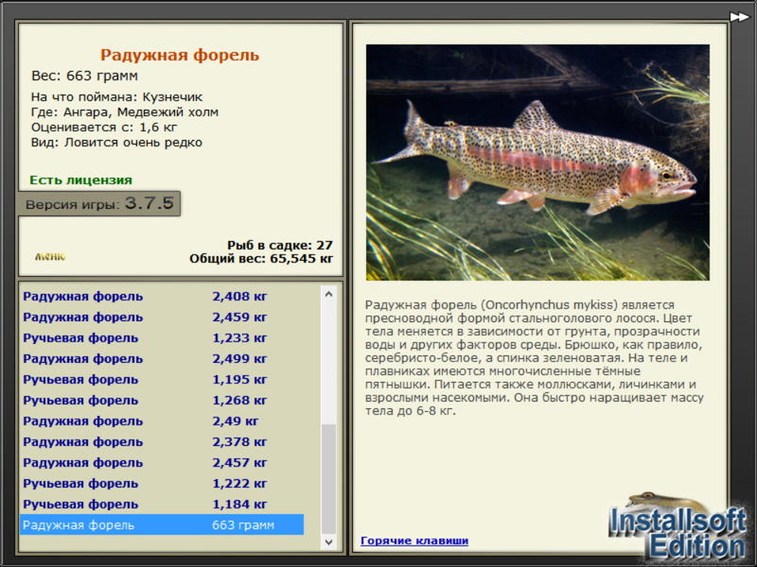The width and height of the screenshot is (757, 567).
Task: Click the fish list scrollbar thumb
Action: pyautogui.click(x=328, y=480)
